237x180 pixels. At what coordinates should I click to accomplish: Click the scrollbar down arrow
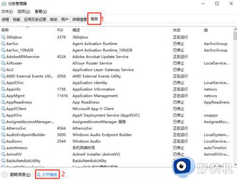(235, 165)
